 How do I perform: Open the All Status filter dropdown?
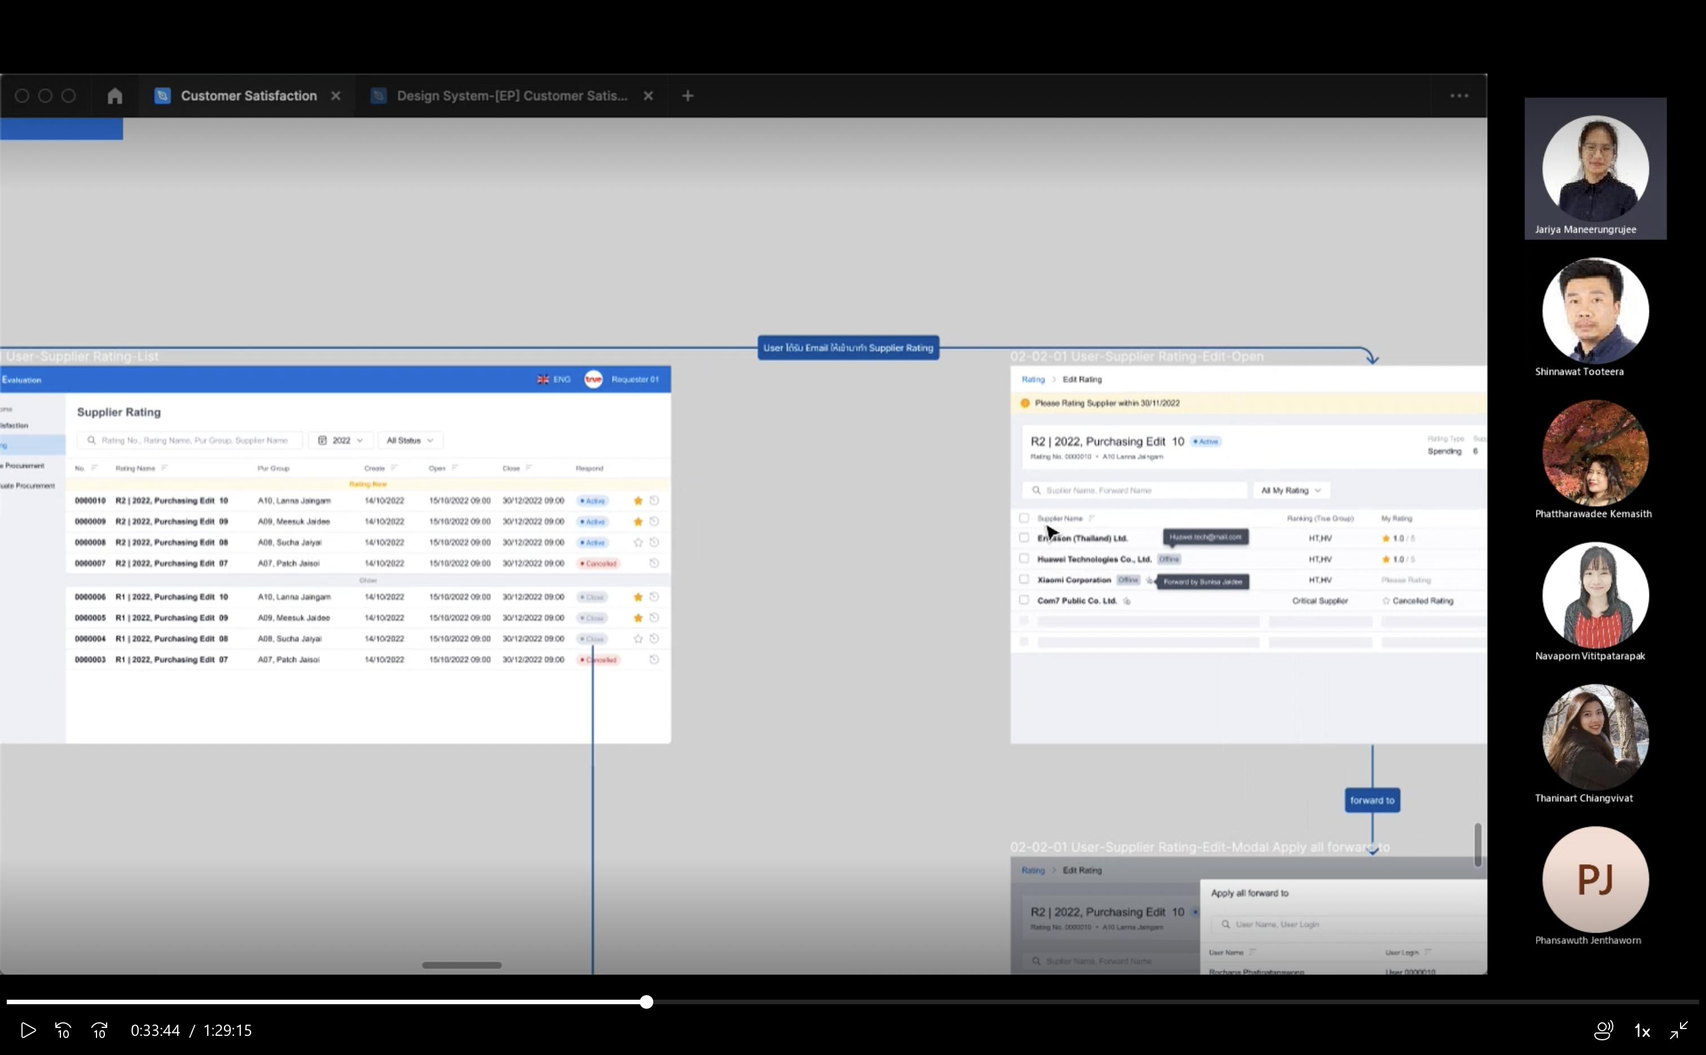pyautogui.click(x=410, y=440)
